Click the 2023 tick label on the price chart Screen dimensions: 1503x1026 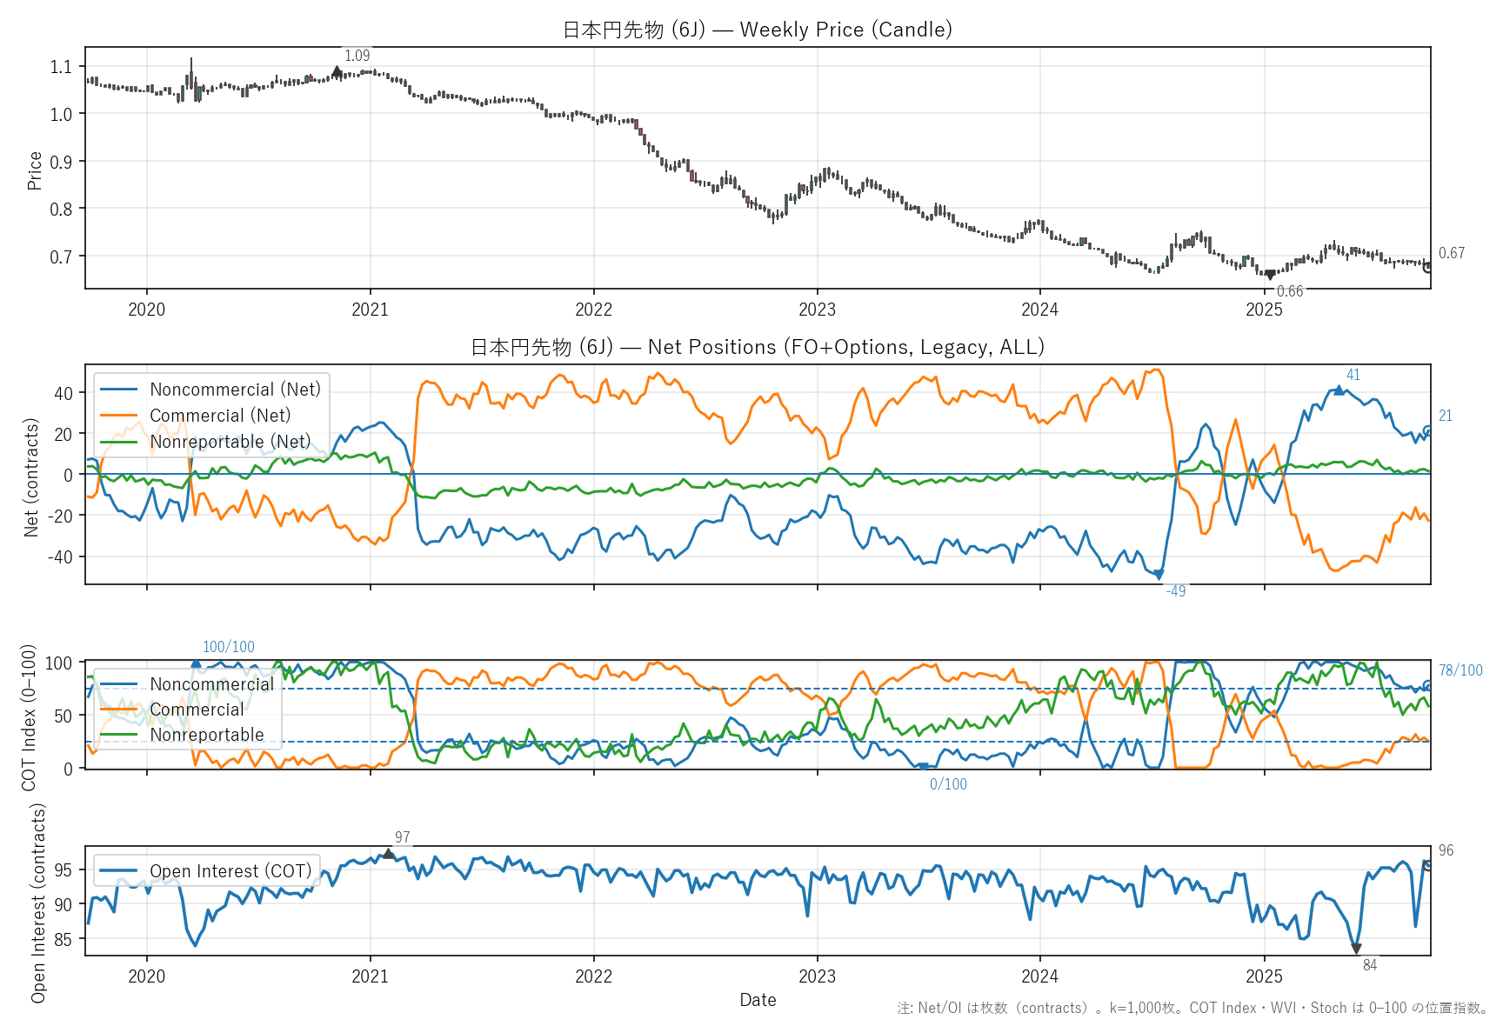(817, 310)
